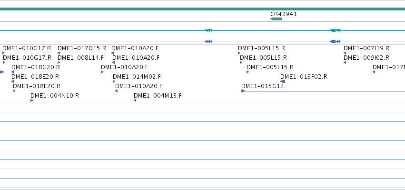Click the DME1-004M13.F feature label
Image resolution: width=405 pixels, height=190 pixels.
[158, 96]
